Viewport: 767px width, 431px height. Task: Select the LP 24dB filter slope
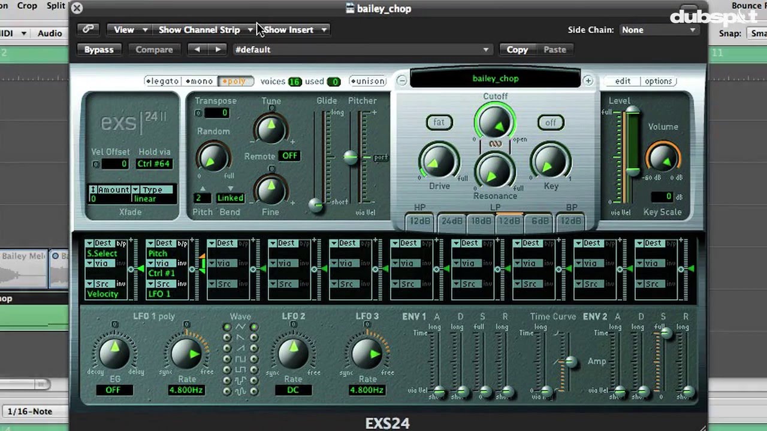(x=452, y=221)
